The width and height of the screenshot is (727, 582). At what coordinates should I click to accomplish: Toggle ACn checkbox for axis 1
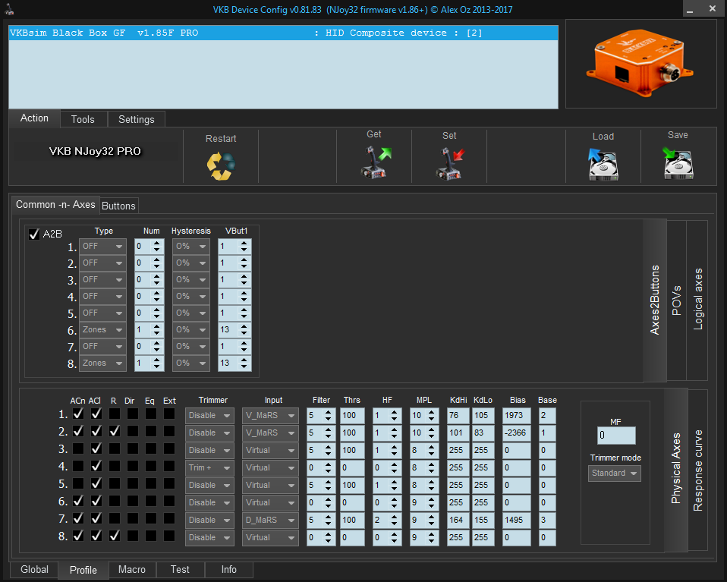tap(78, 414)
